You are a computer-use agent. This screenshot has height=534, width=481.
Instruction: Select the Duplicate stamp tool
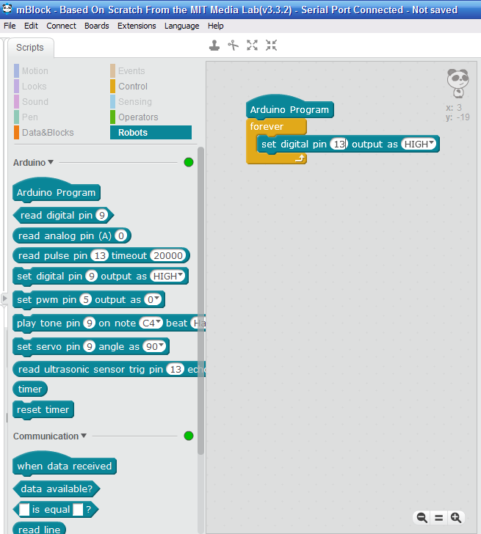point(214,45)
